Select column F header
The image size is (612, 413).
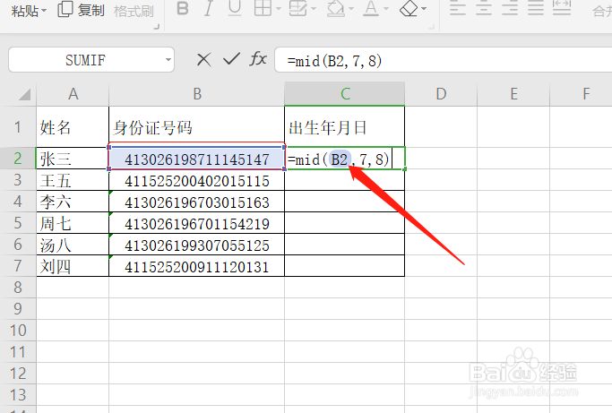pos(582,94)
